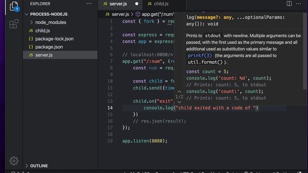The image size is (308, 173).
Task: Click the app.listen(8080) line
Action: (145, 141)
